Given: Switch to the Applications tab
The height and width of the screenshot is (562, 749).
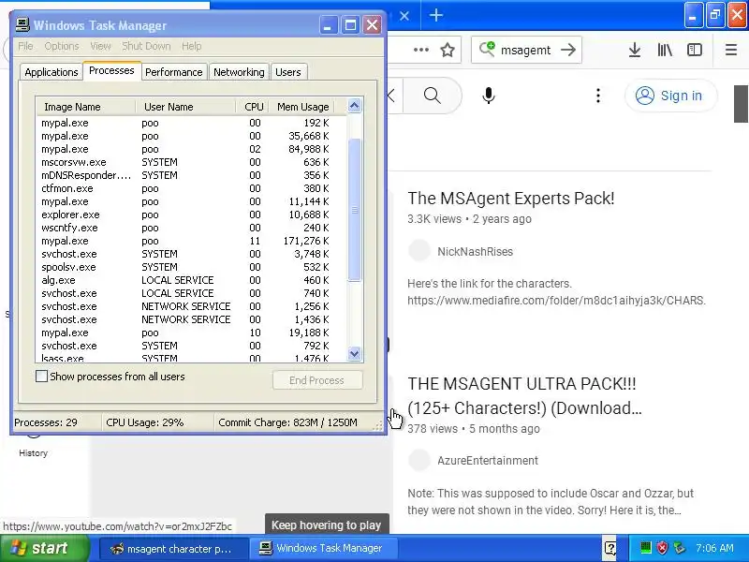Looking at the screenshot, I should [51, 72].
